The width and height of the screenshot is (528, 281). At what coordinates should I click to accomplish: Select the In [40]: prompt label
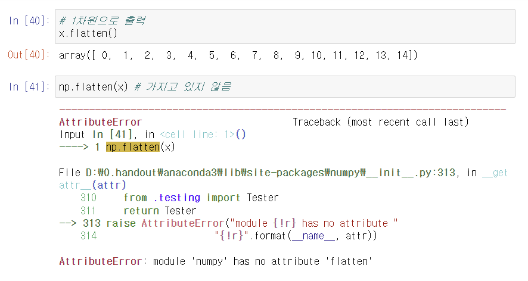[x=29, y=20]
